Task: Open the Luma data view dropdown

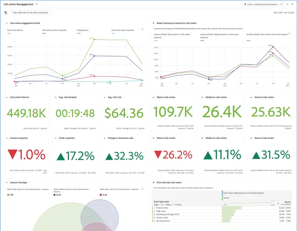Action: coord(263,4)
